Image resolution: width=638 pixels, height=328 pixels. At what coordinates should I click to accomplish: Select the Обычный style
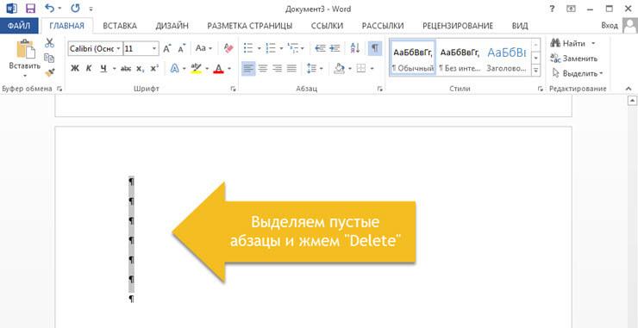(413, 58)
